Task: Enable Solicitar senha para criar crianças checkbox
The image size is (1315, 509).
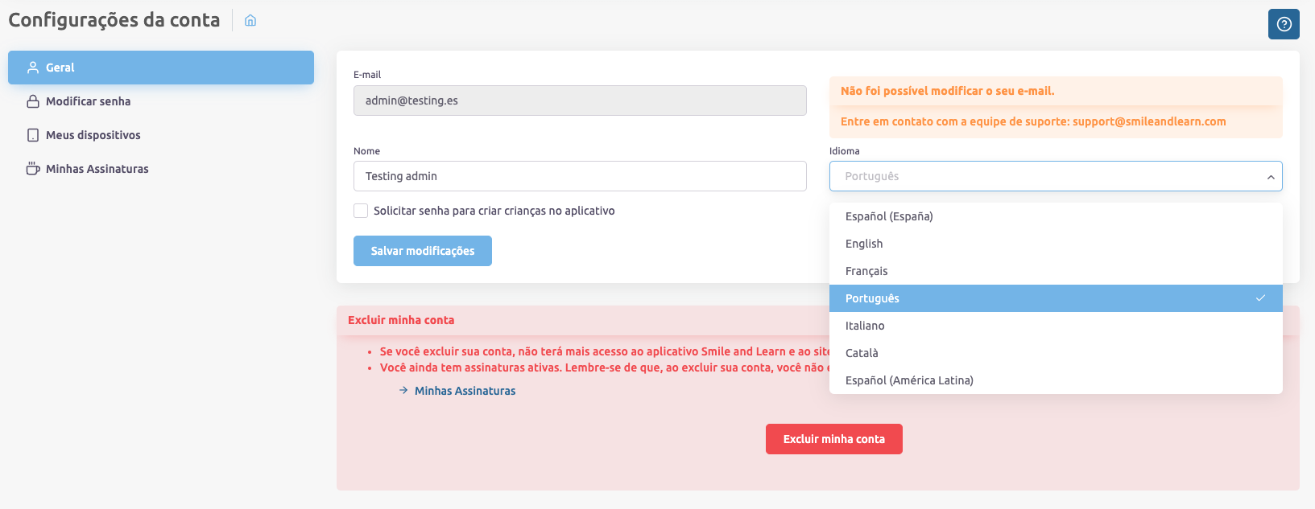Action: tap(361, 211)
